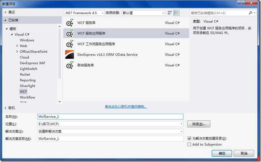261x162 pixels.
Task: Expand the Office/SharePoint node arrow
Action: pyautogui.click(x=17, y=51)
